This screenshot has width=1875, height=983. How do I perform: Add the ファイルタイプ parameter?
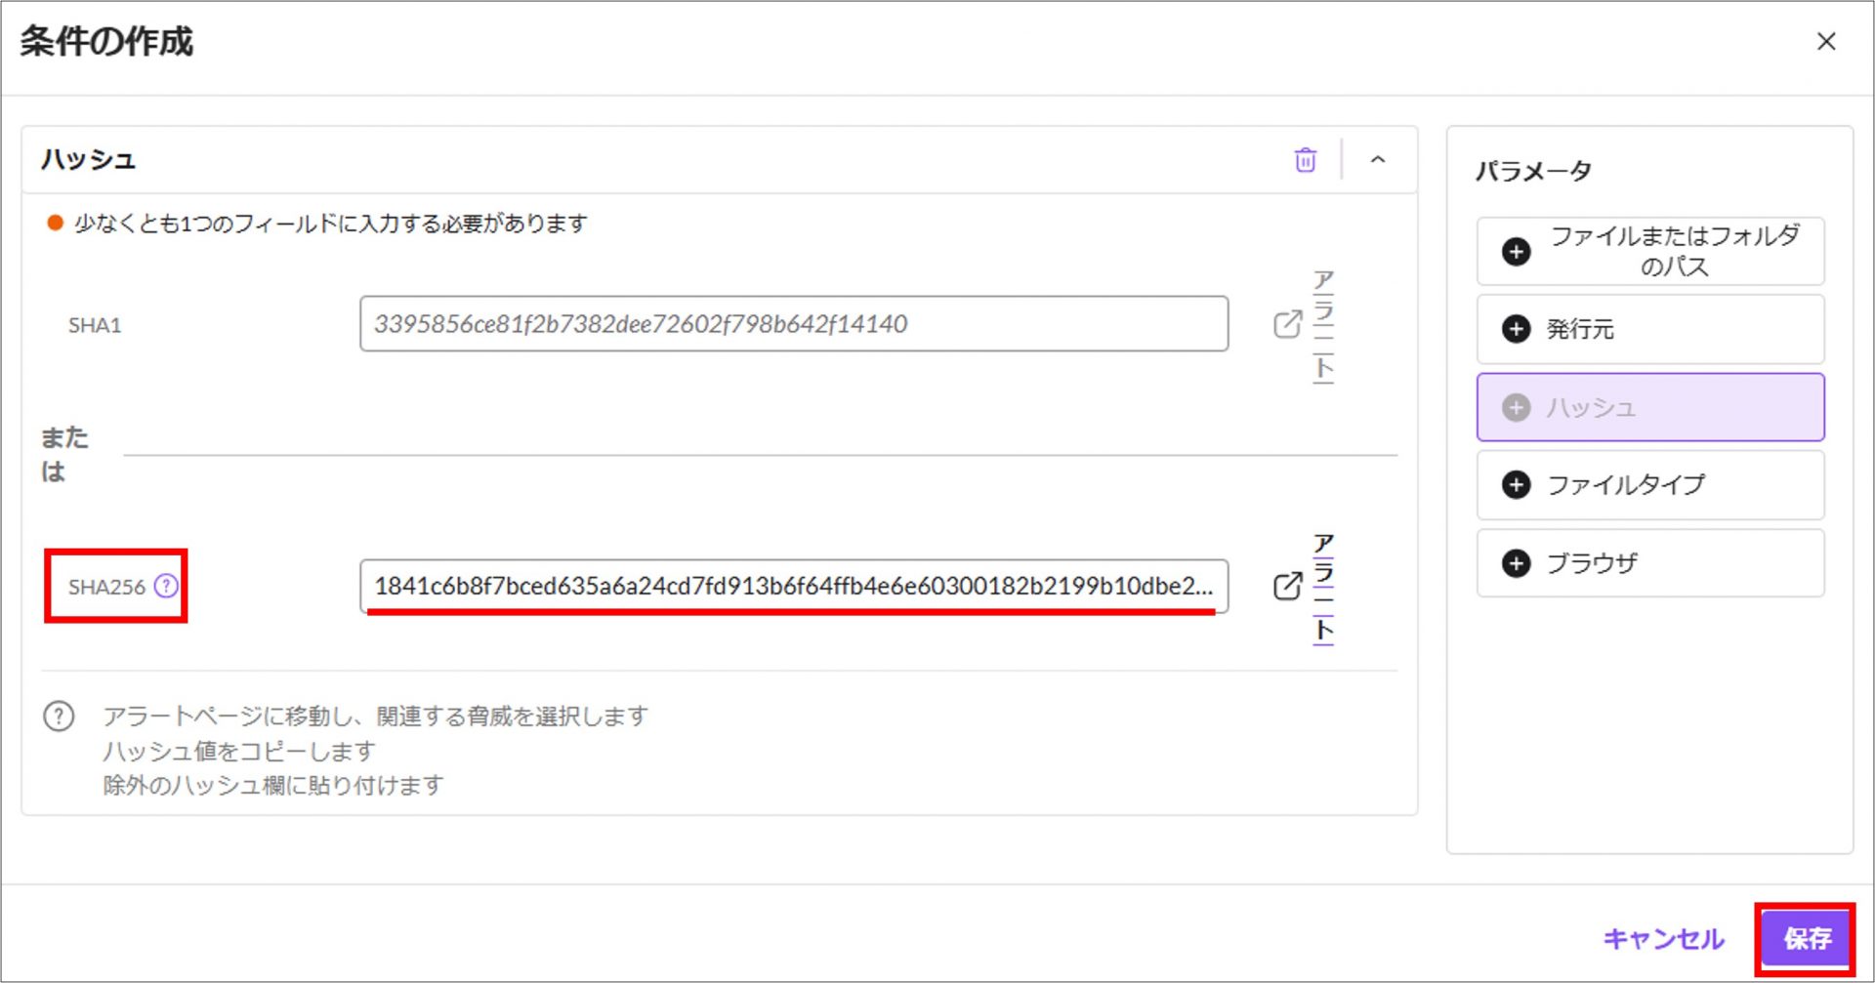coord(1649,485)
